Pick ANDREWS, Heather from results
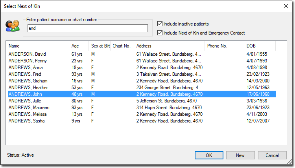This screenshot has width=295, height=168. click(142, 88)
